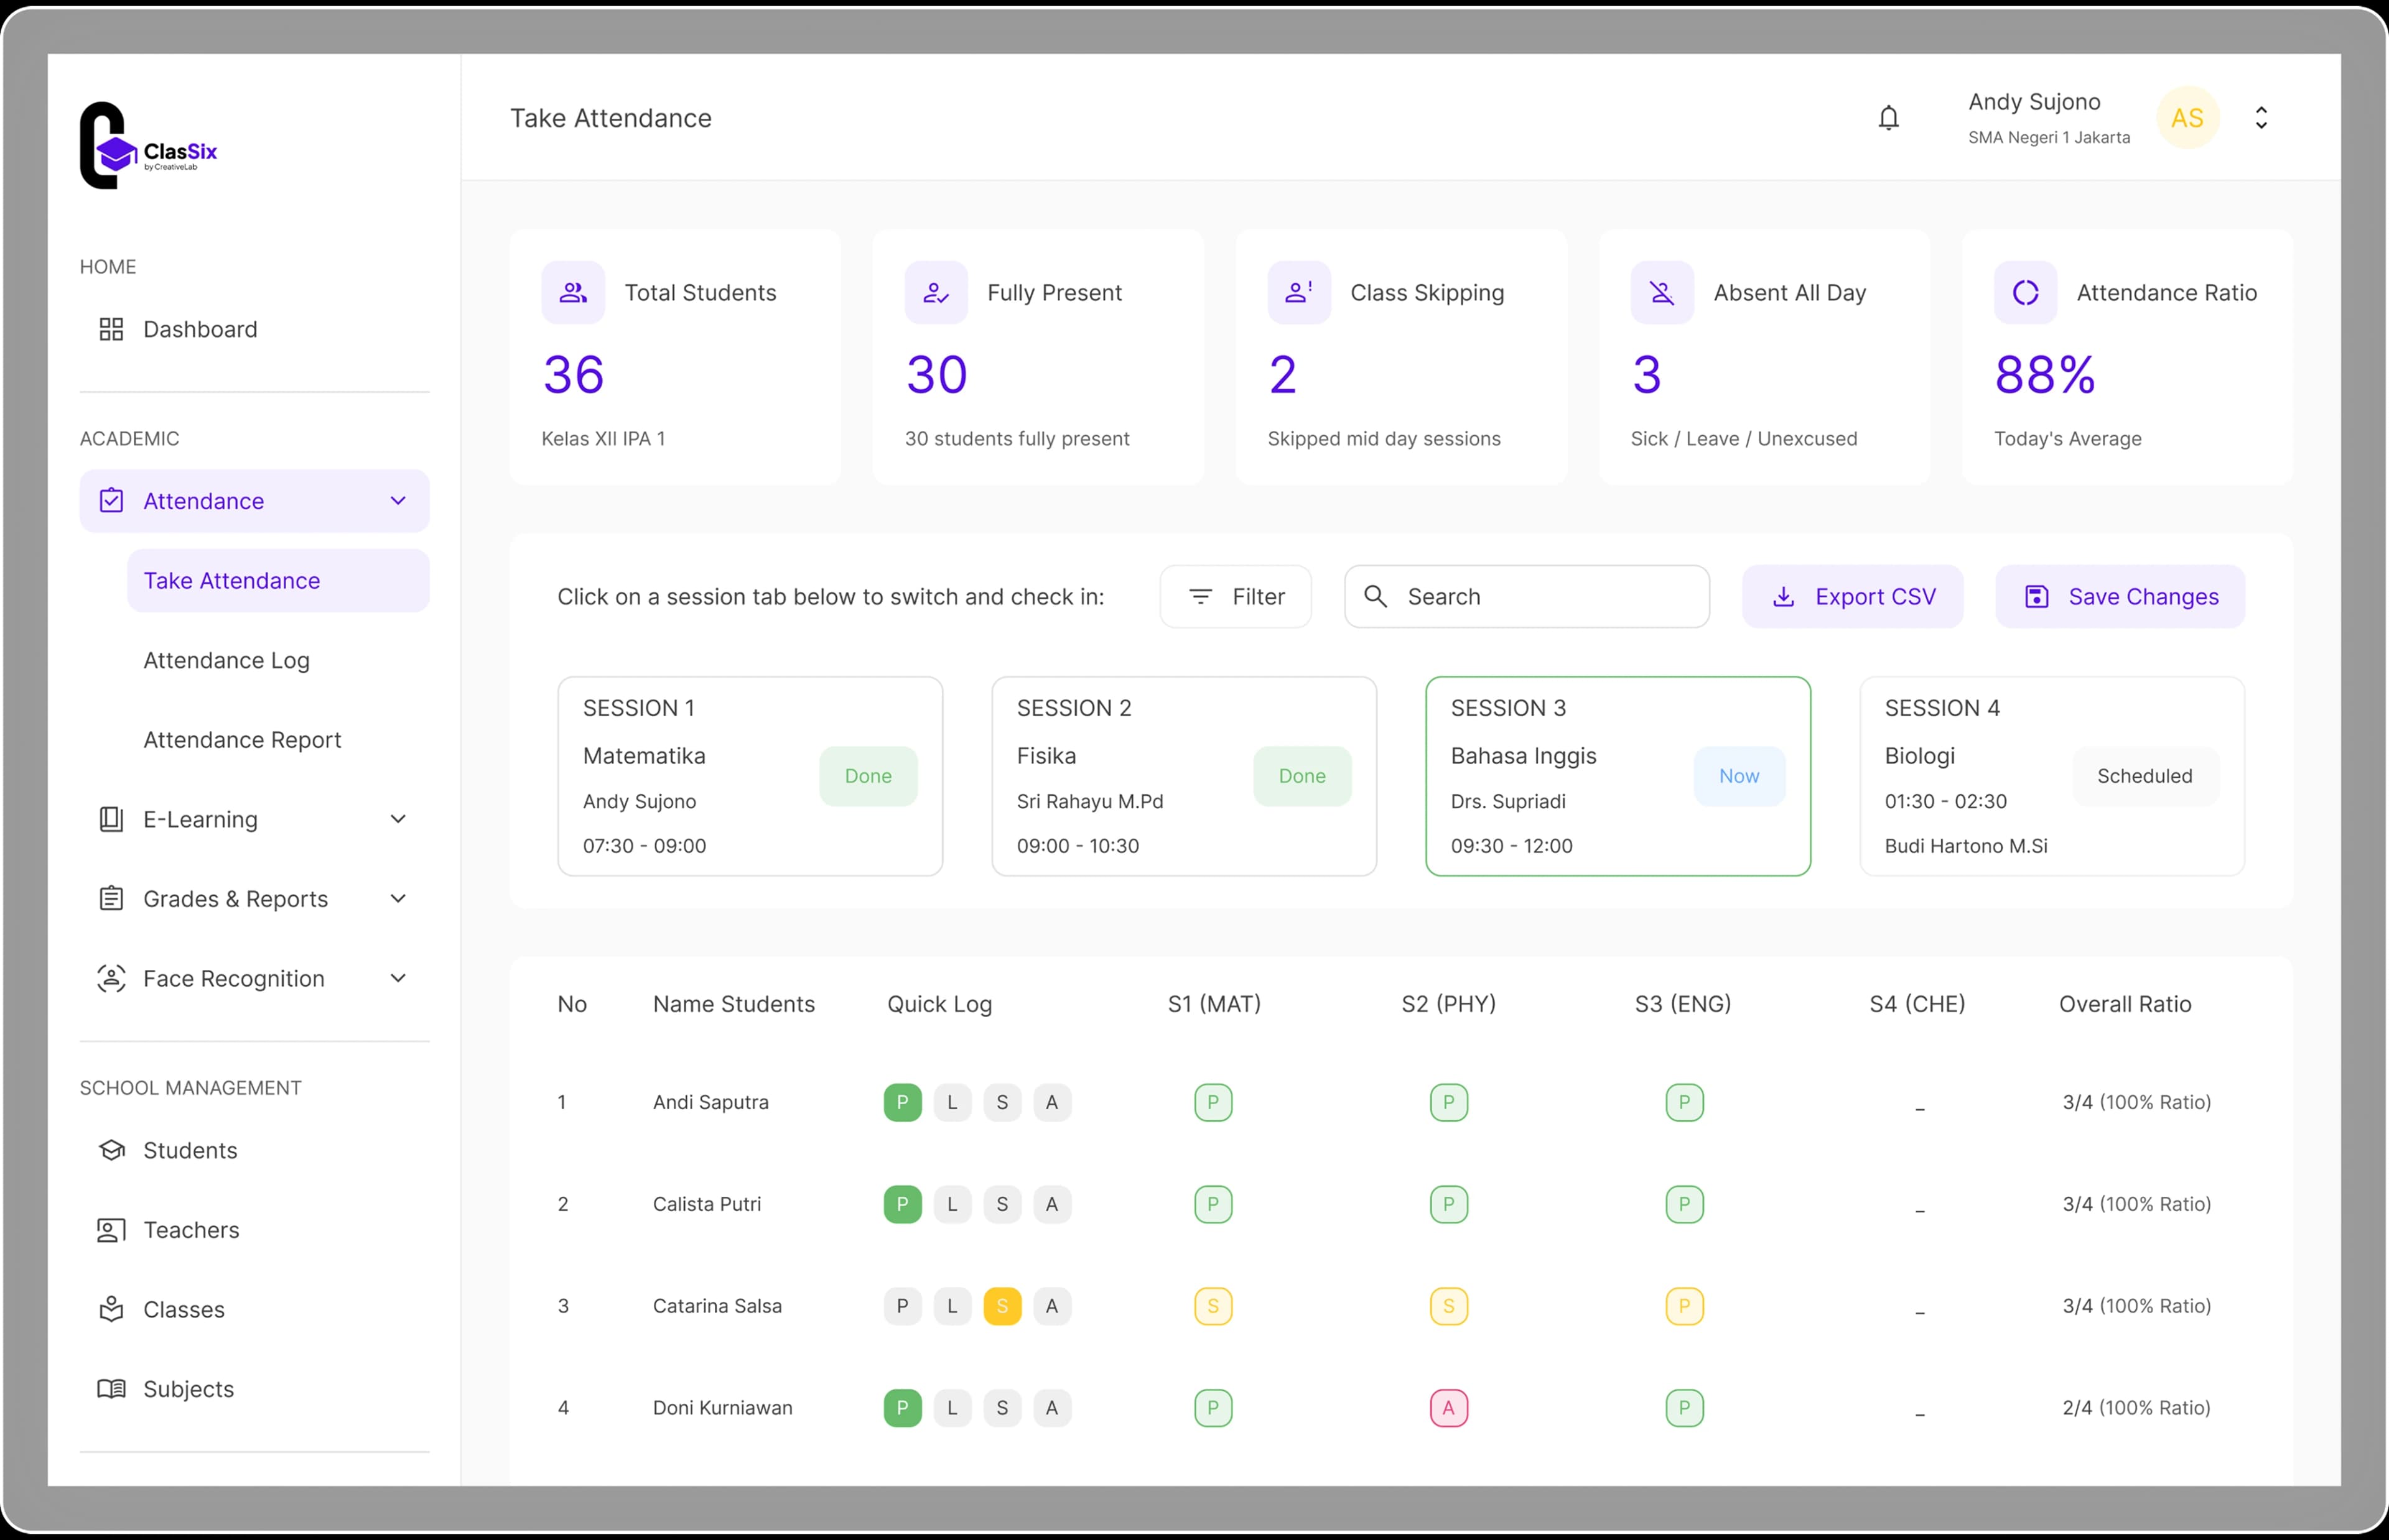Click the ClasSix logo

[148, 145]
